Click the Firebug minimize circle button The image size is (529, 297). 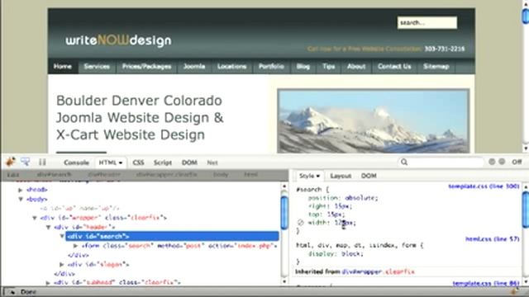click(x=492, y=162)
